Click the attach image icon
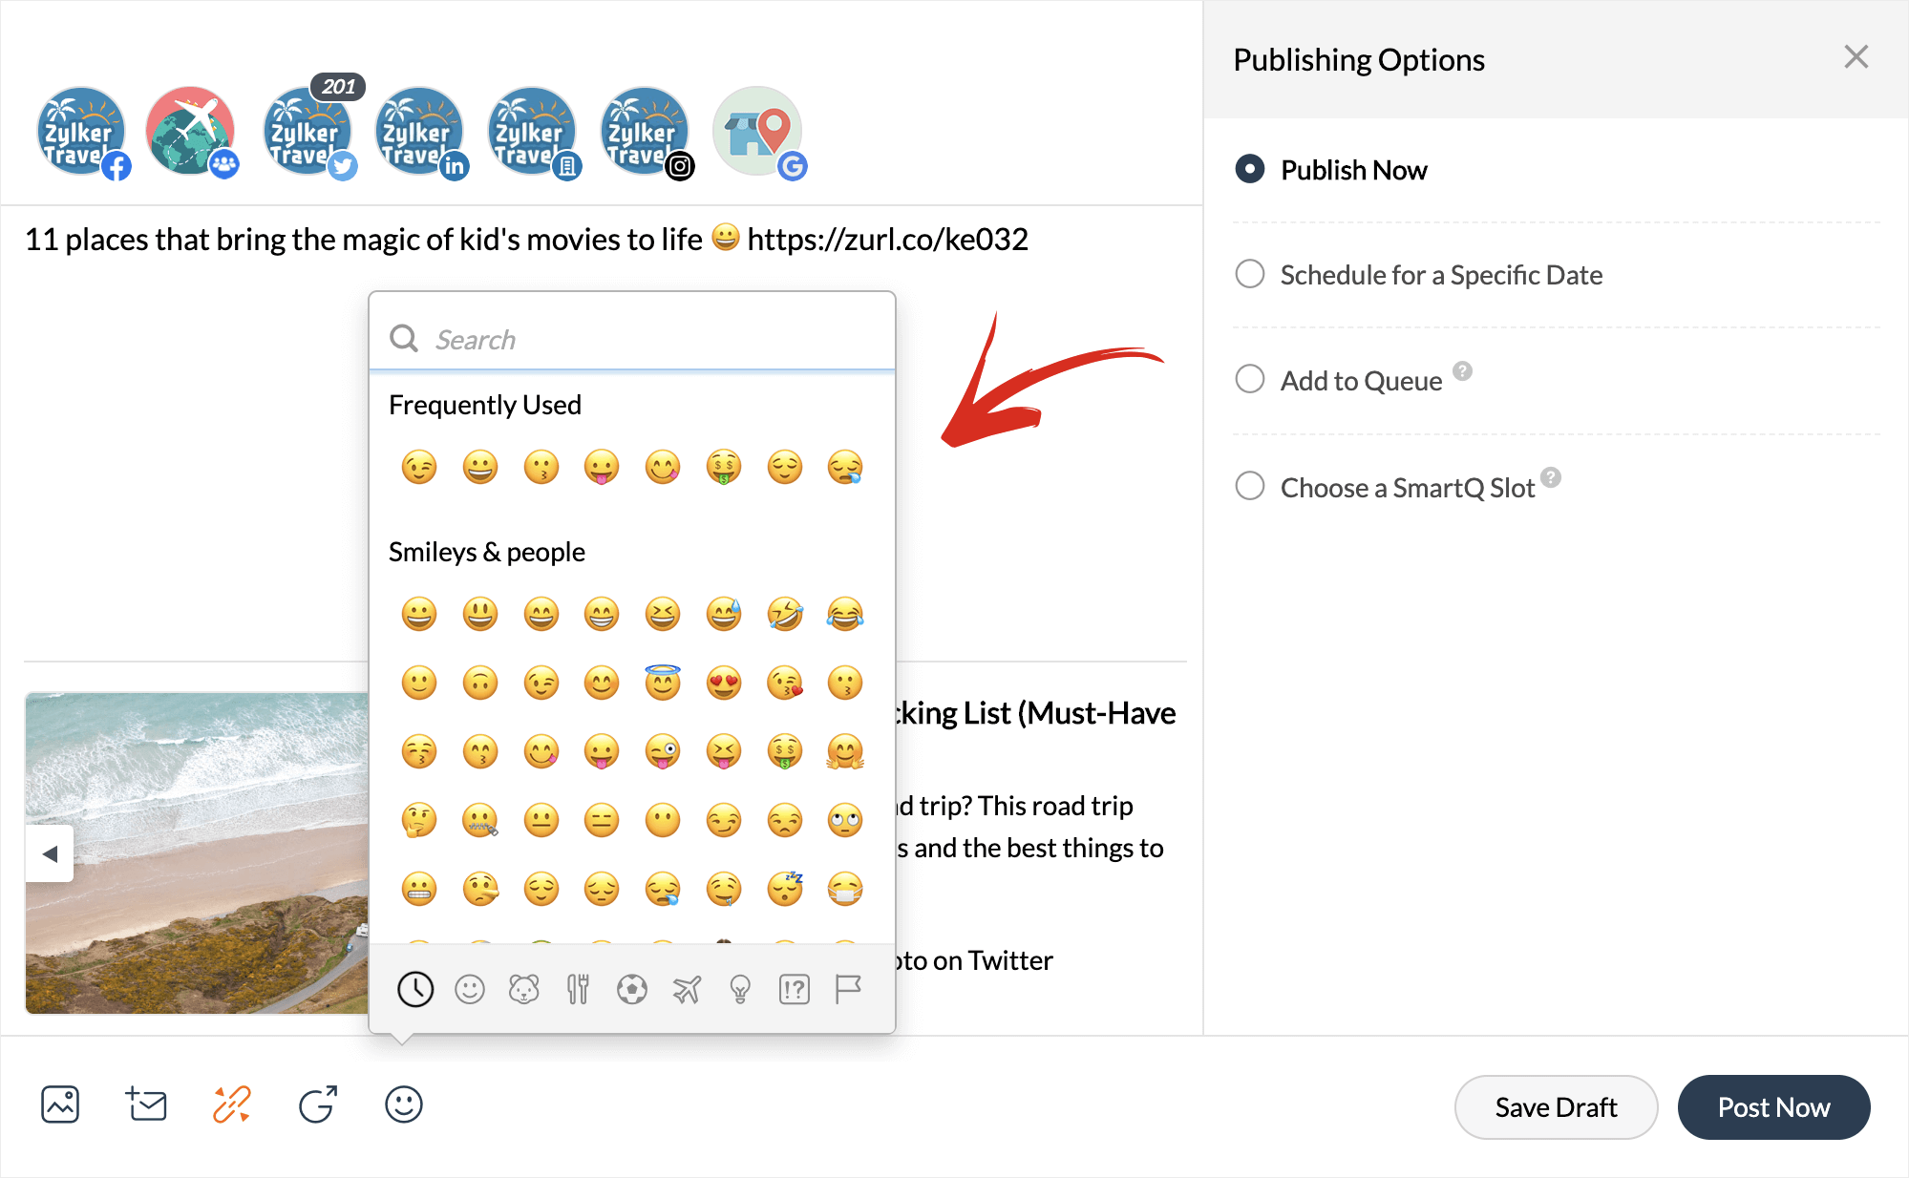This screenshot has height=1178, width=1909. [x=60, y=1104]
